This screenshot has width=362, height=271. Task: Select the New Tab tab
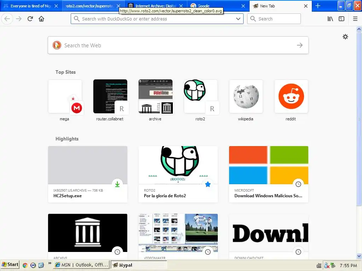[280, 6]
